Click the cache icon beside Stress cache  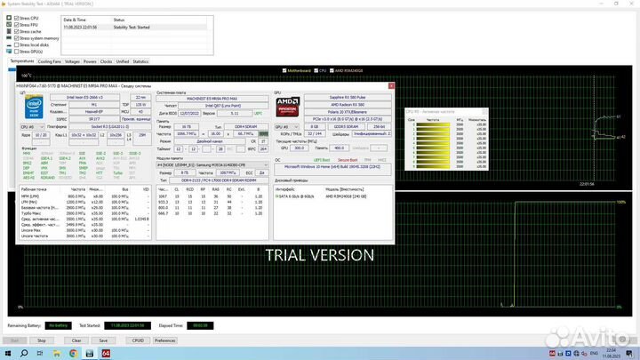[x=9, y=31]
